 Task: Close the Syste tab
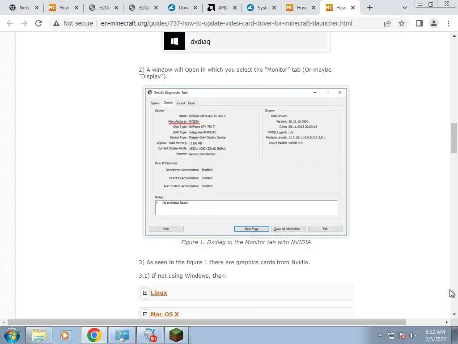[274, 8]
